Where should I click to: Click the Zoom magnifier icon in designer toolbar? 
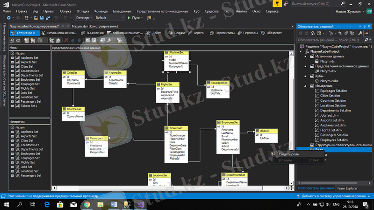point(109,41)
